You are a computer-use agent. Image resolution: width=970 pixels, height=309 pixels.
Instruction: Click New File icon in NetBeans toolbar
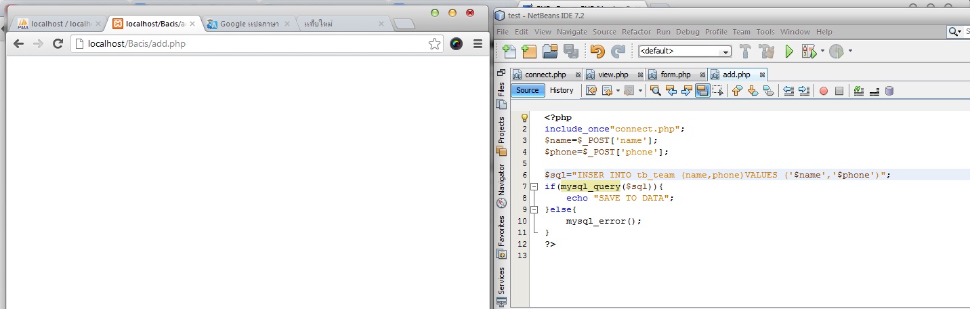[509, 51]
